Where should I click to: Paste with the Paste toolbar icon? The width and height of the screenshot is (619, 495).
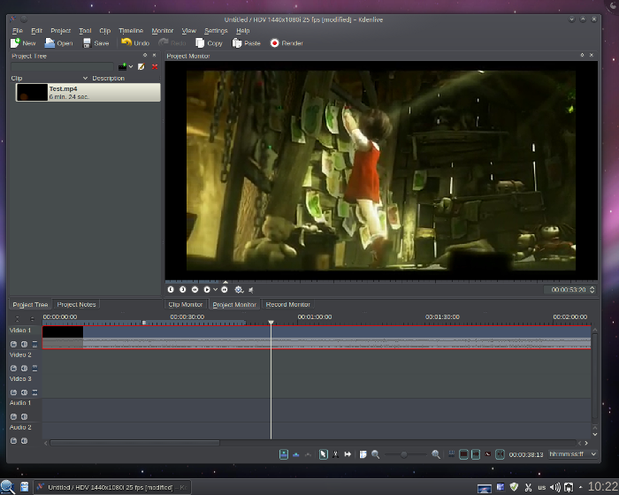[237, 43]
